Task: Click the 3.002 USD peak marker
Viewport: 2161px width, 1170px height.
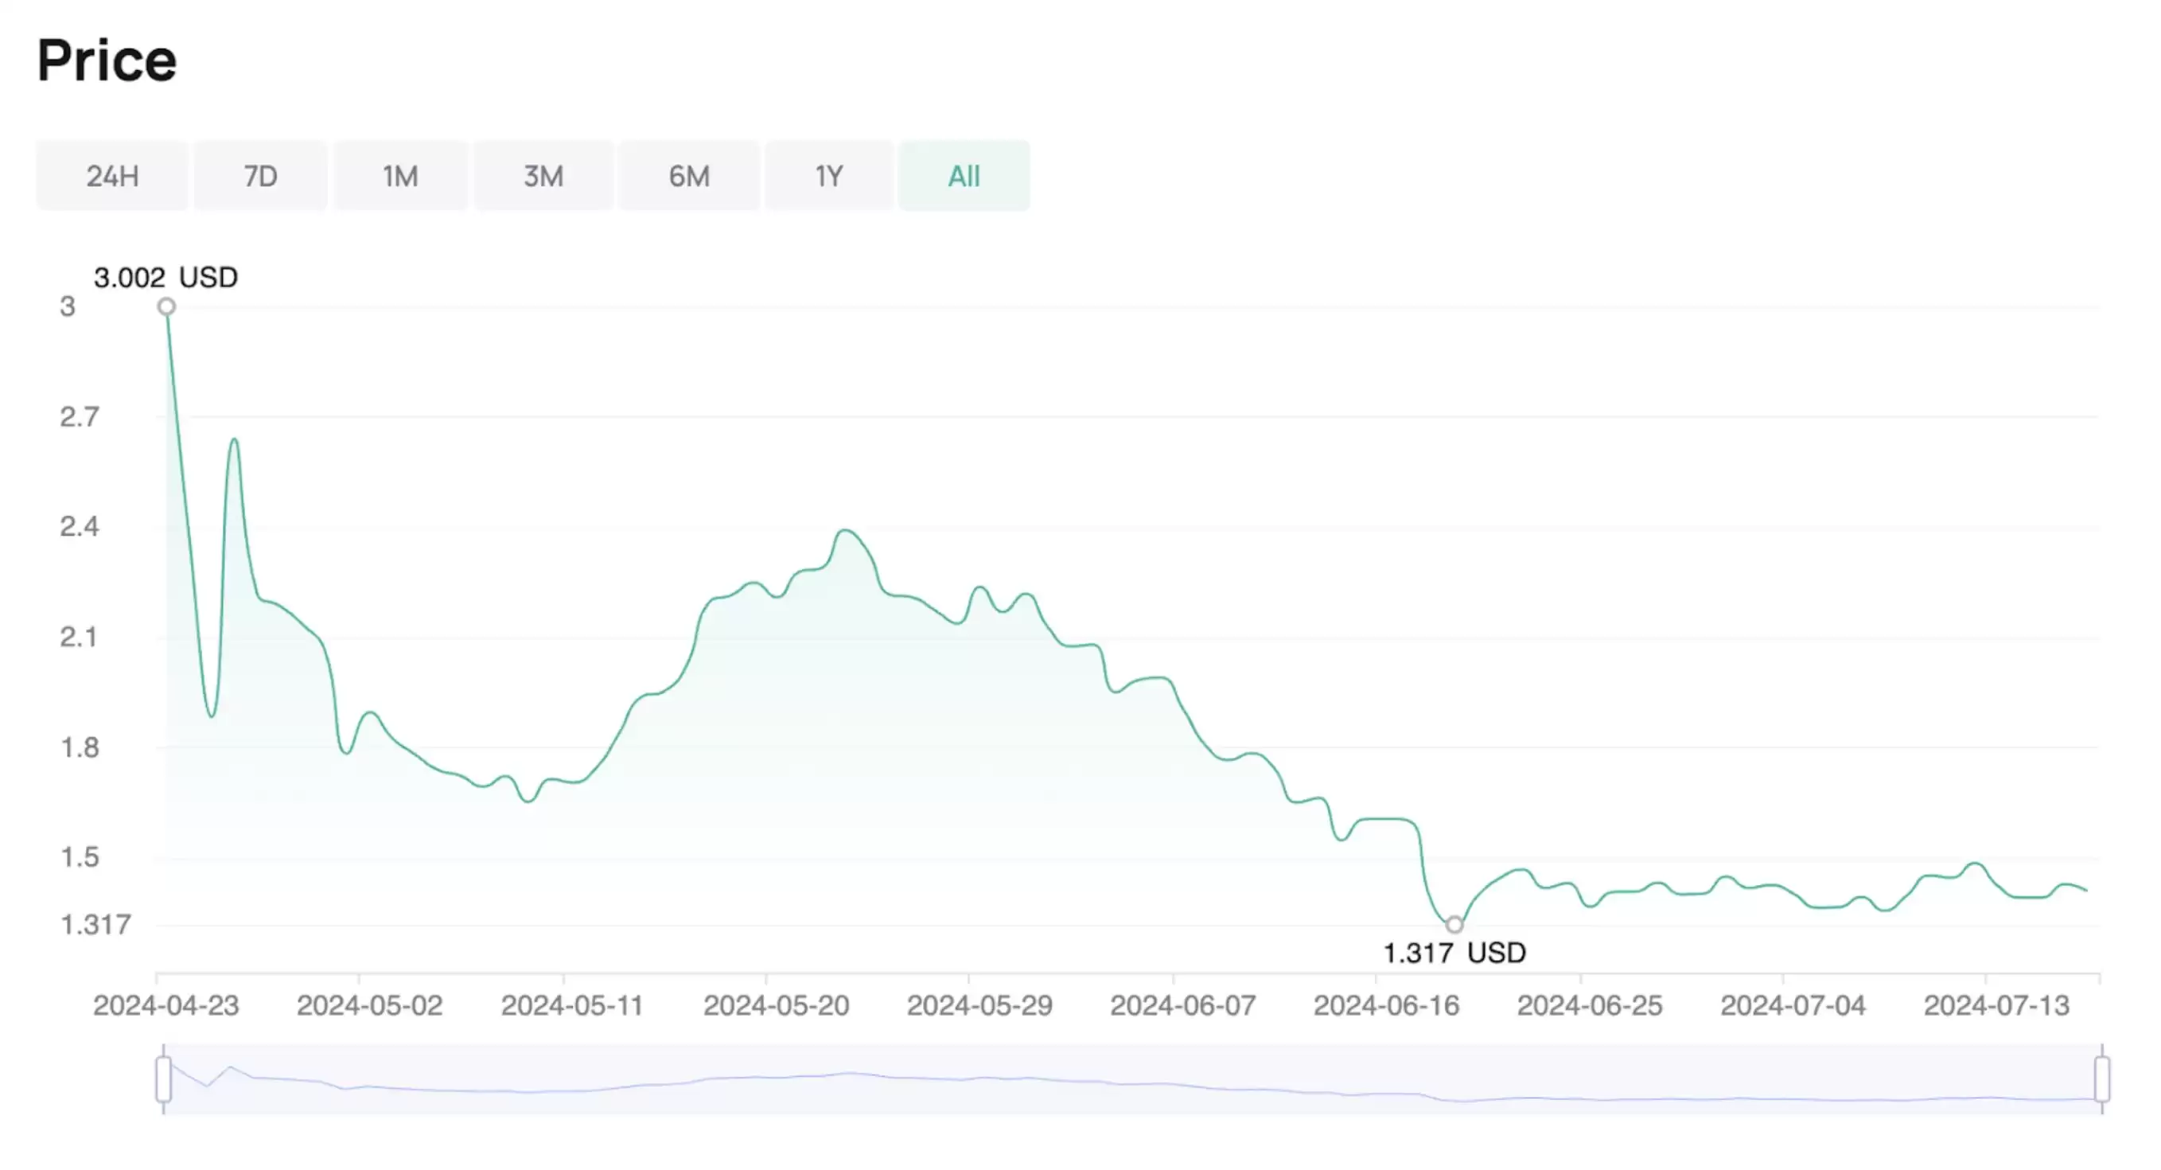Action: pyautogui.click(x=166, y=307)
